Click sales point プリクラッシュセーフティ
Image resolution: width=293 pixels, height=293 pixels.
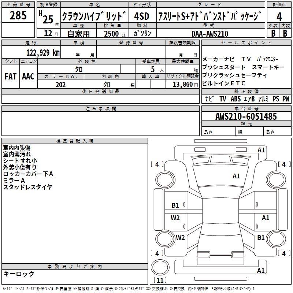234,75
